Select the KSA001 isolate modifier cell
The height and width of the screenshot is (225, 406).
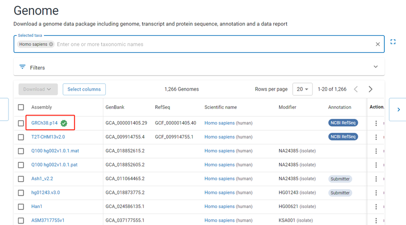click(x=296, y=220)
